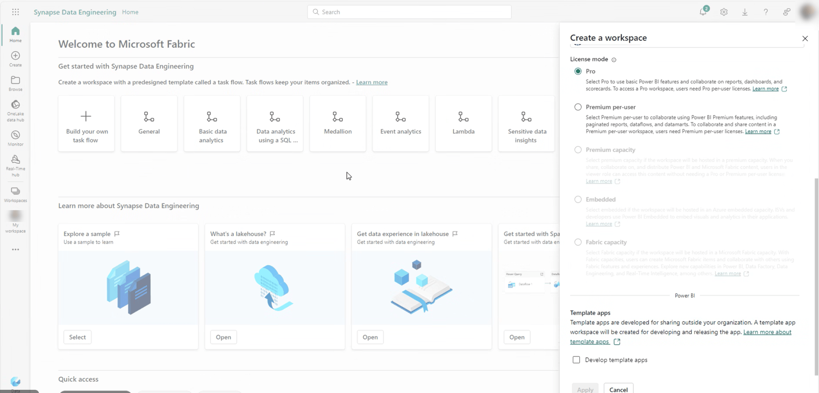Open Browse in the left sidebar
This screenshot has width=819, height=393.
pyautogui.click(x=15, y=83)
